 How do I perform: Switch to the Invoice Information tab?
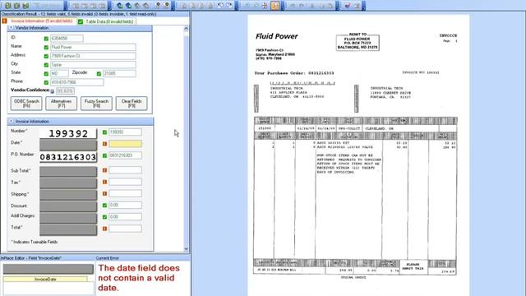click(x=39, y=21)
